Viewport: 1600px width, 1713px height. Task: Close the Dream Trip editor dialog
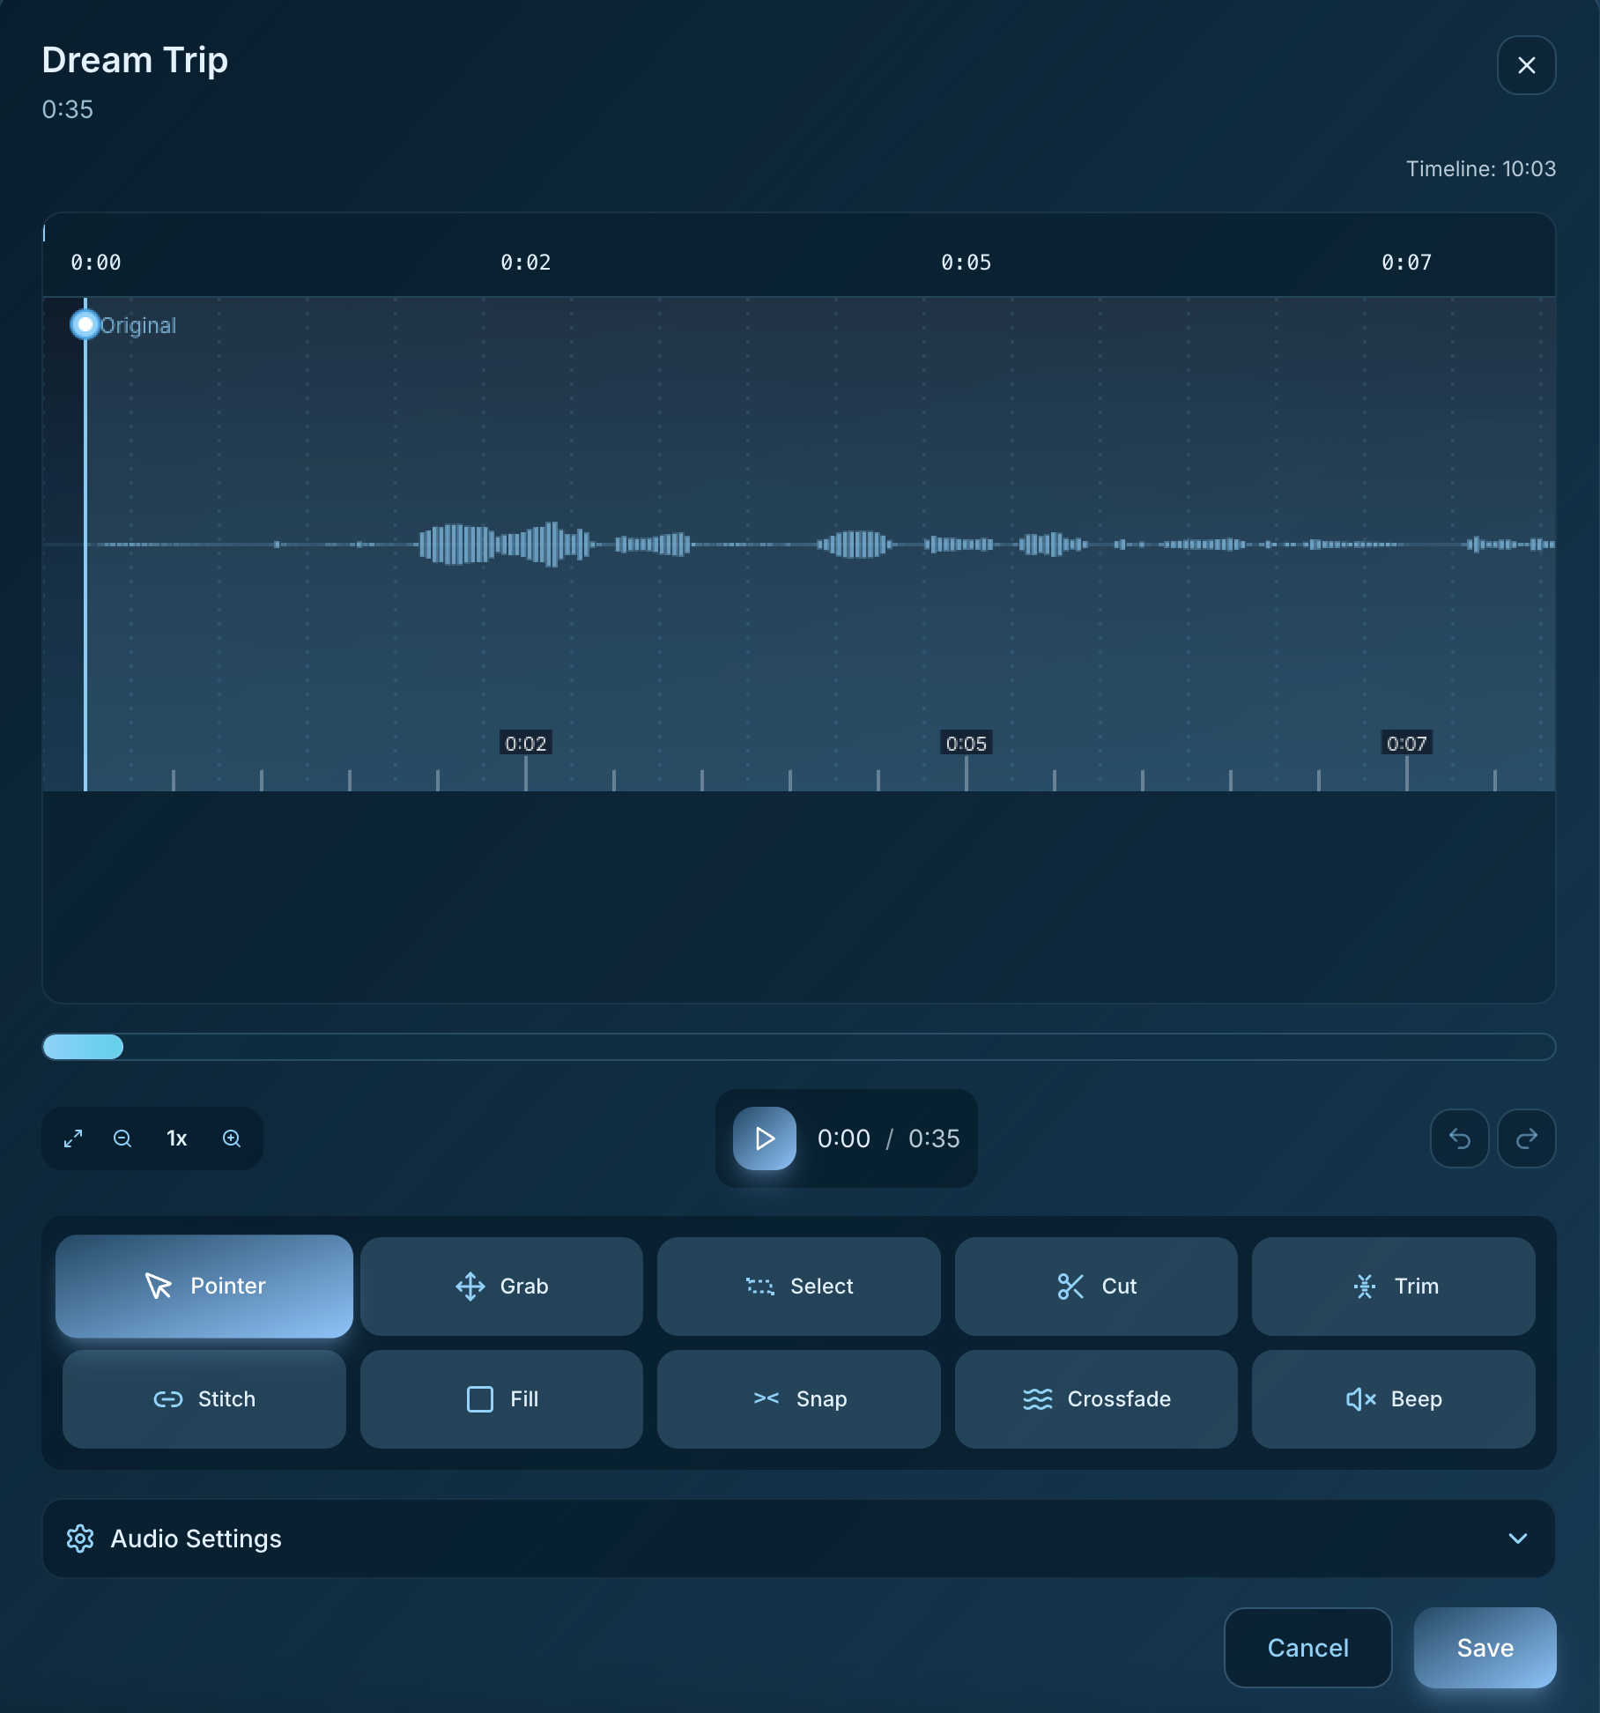pyautogui.click(x=1526, y=65)
